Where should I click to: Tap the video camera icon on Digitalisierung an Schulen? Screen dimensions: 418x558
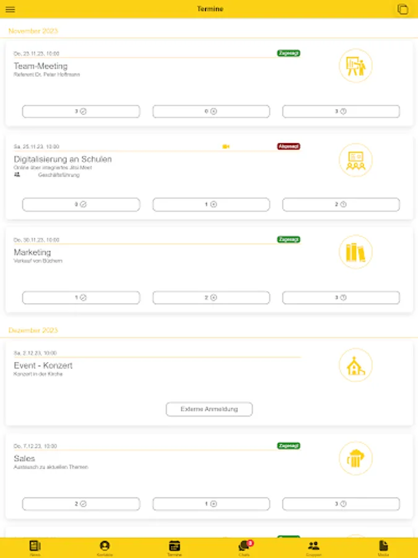[x=226, y=146]
